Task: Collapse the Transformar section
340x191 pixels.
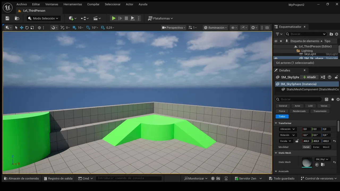Action: (276, 123)
